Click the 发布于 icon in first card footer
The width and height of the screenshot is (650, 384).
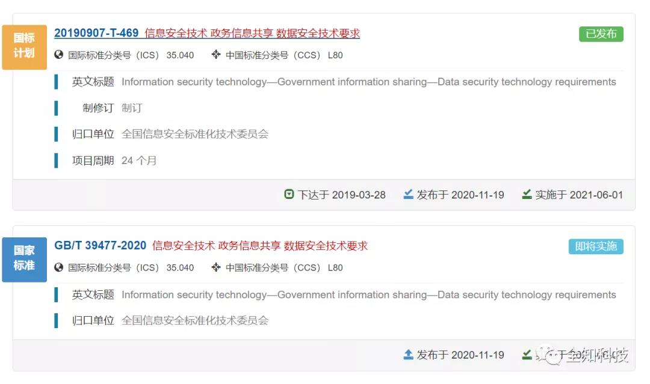[x=408, y=194]
